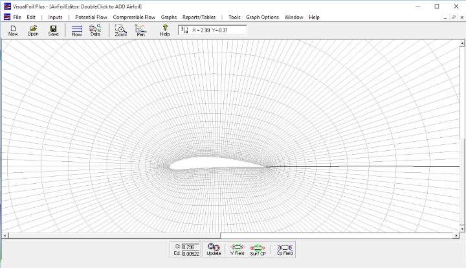Open the Edit menu
This screenshot has width=466, height=268.
coord(31,17)
